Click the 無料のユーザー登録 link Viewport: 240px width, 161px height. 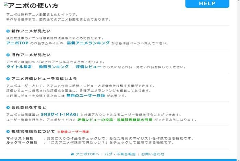pyautogui.click(x=86, y=96)
